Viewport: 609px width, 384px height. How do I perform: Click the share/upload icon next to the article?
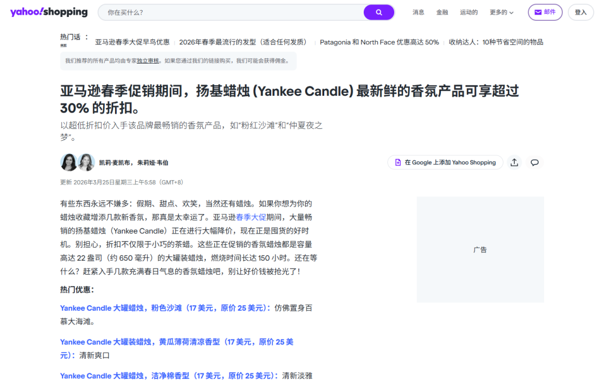point(514,162)
